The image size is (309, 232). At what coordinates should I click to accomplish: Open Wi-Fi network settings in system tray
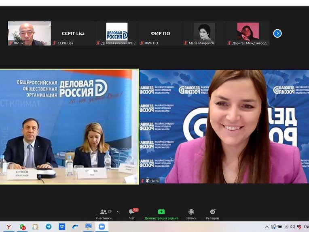(286, 227)
